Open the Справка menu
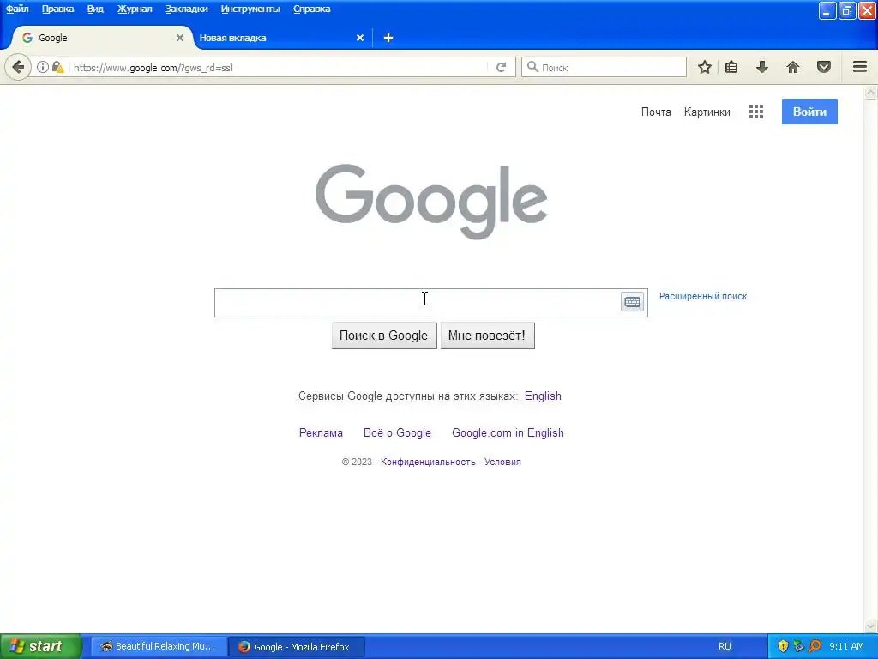This screenshot has width=878, height=659. (312, 9)
